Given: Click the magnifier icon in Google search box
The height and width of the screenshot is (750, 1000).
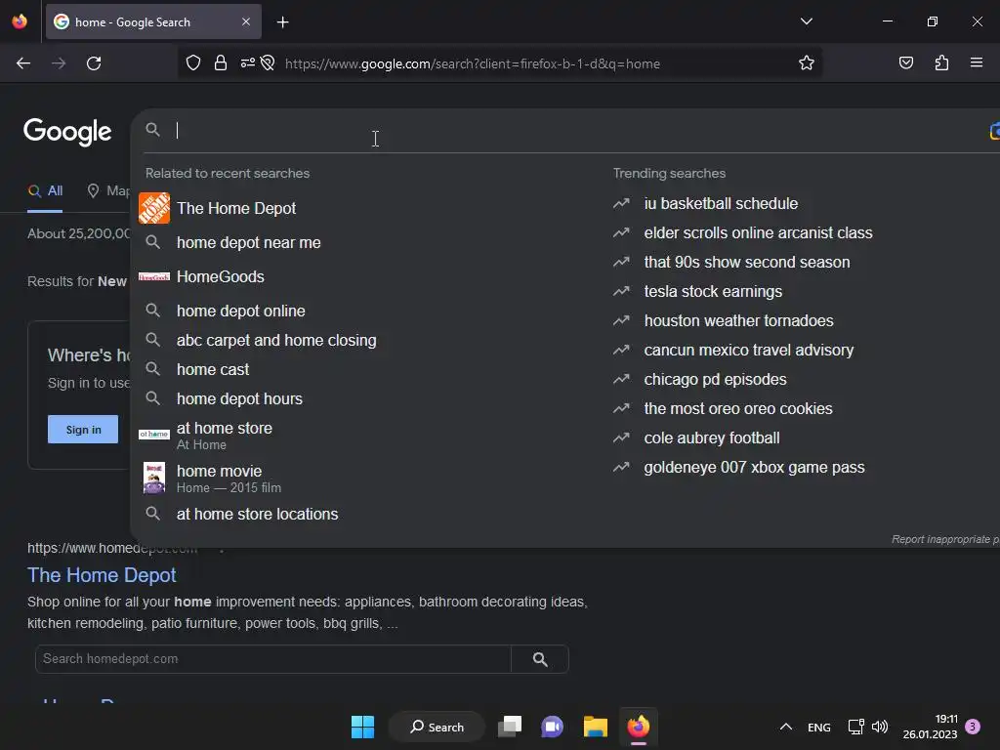Looking at the screenshot, I should [152, 130].
